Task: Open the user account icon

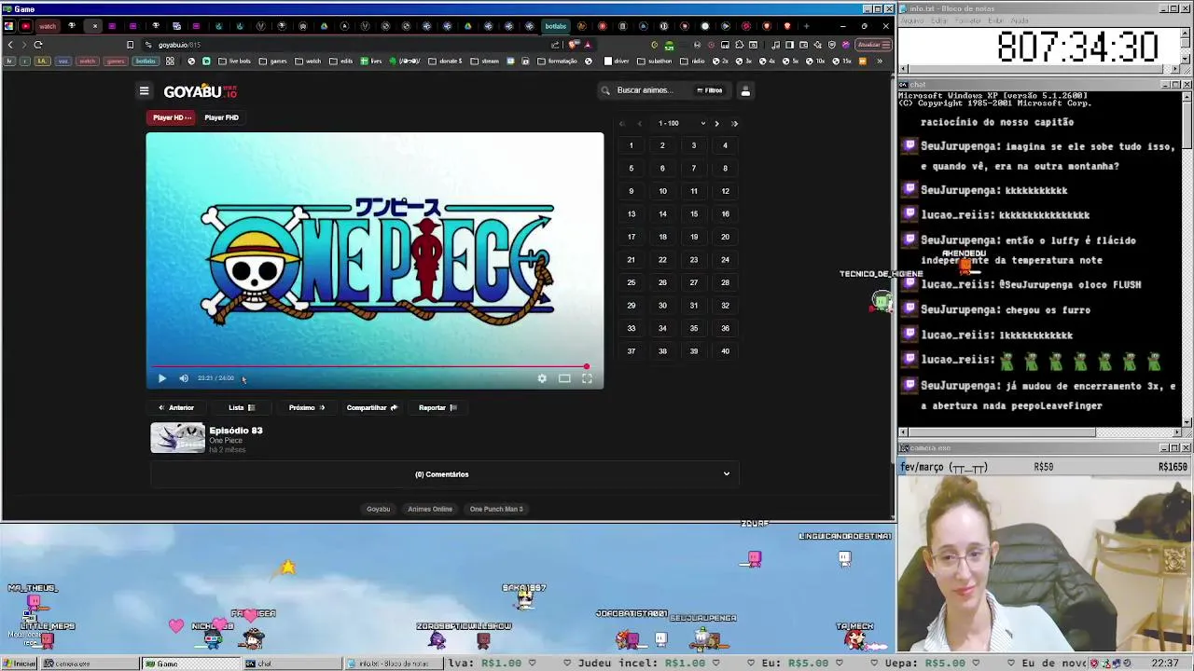Action: 745,90
